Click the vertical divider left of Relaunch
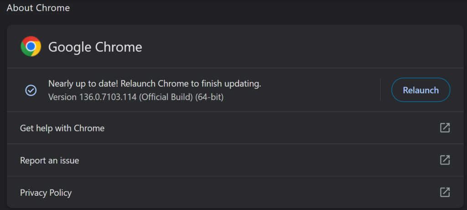The image size is (467, 210). (380, 90)
